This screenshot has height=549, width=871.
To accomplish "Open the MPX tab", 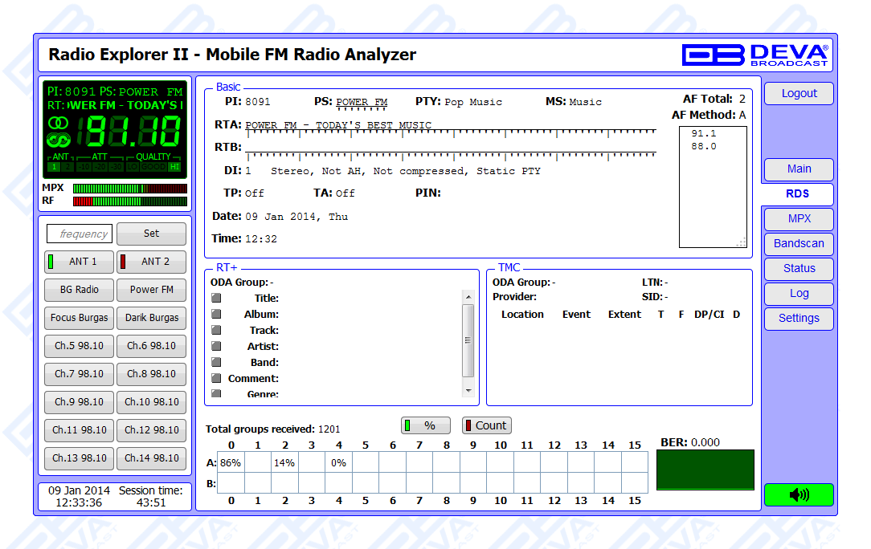I will 799,219.
